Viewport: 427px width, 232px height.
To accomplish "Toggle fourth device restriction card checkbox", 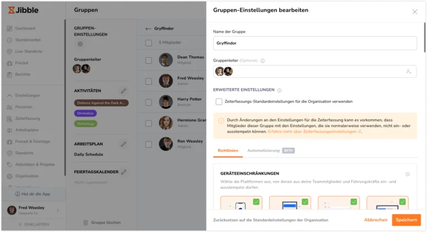I will pos(403,202).
